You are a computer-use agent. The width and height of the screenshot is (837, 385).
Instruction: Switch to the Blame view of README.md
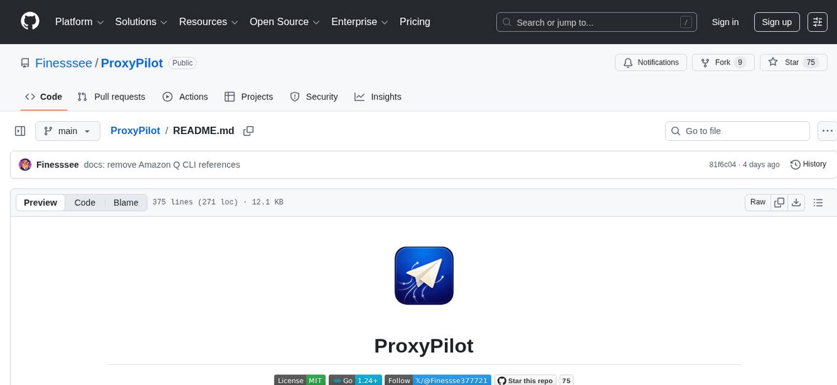click(126, 202)
